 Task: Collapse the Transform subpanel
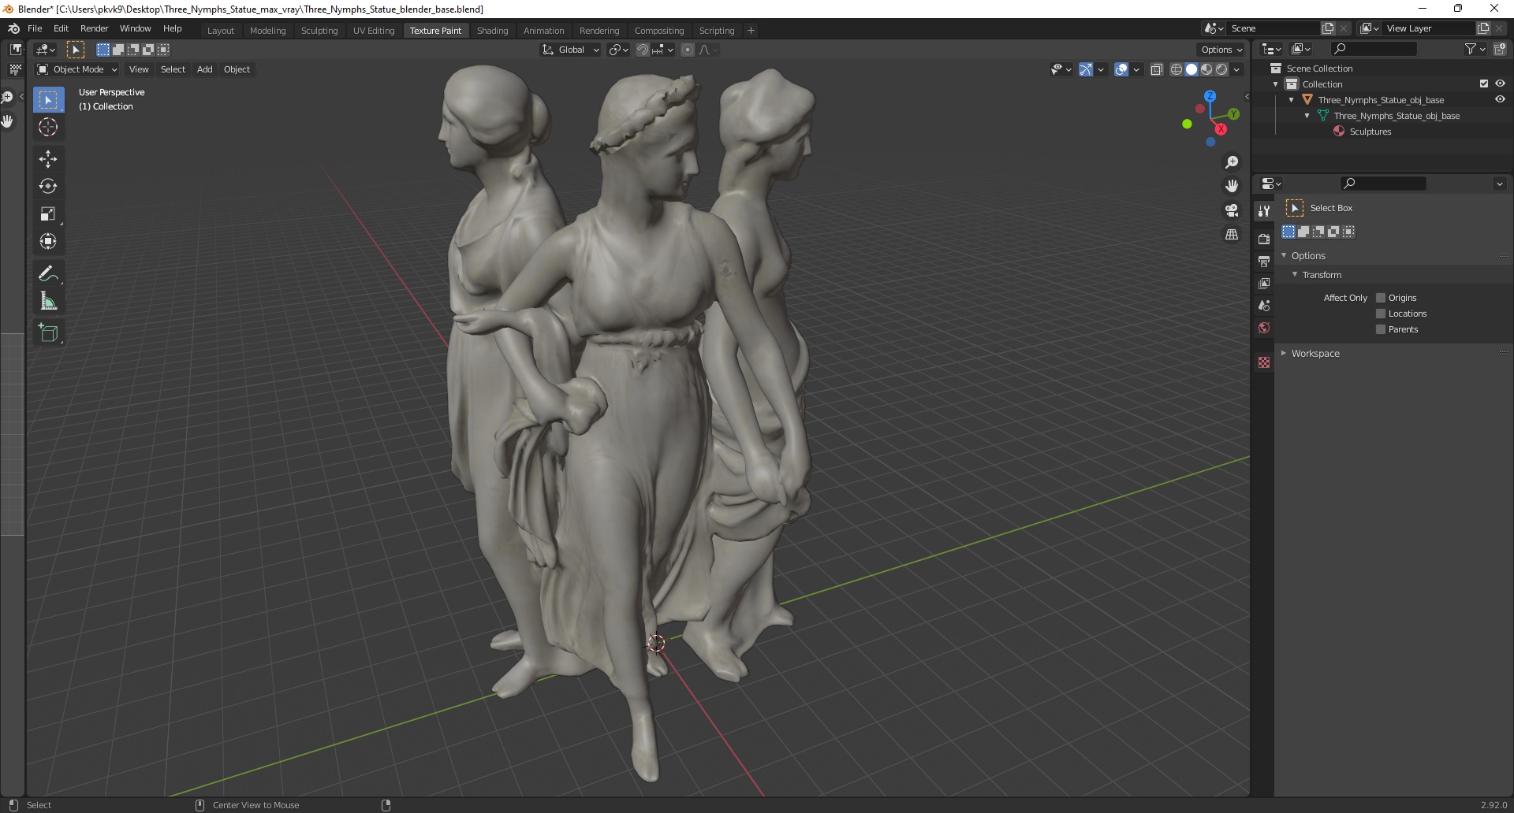tap(1295, 274)
